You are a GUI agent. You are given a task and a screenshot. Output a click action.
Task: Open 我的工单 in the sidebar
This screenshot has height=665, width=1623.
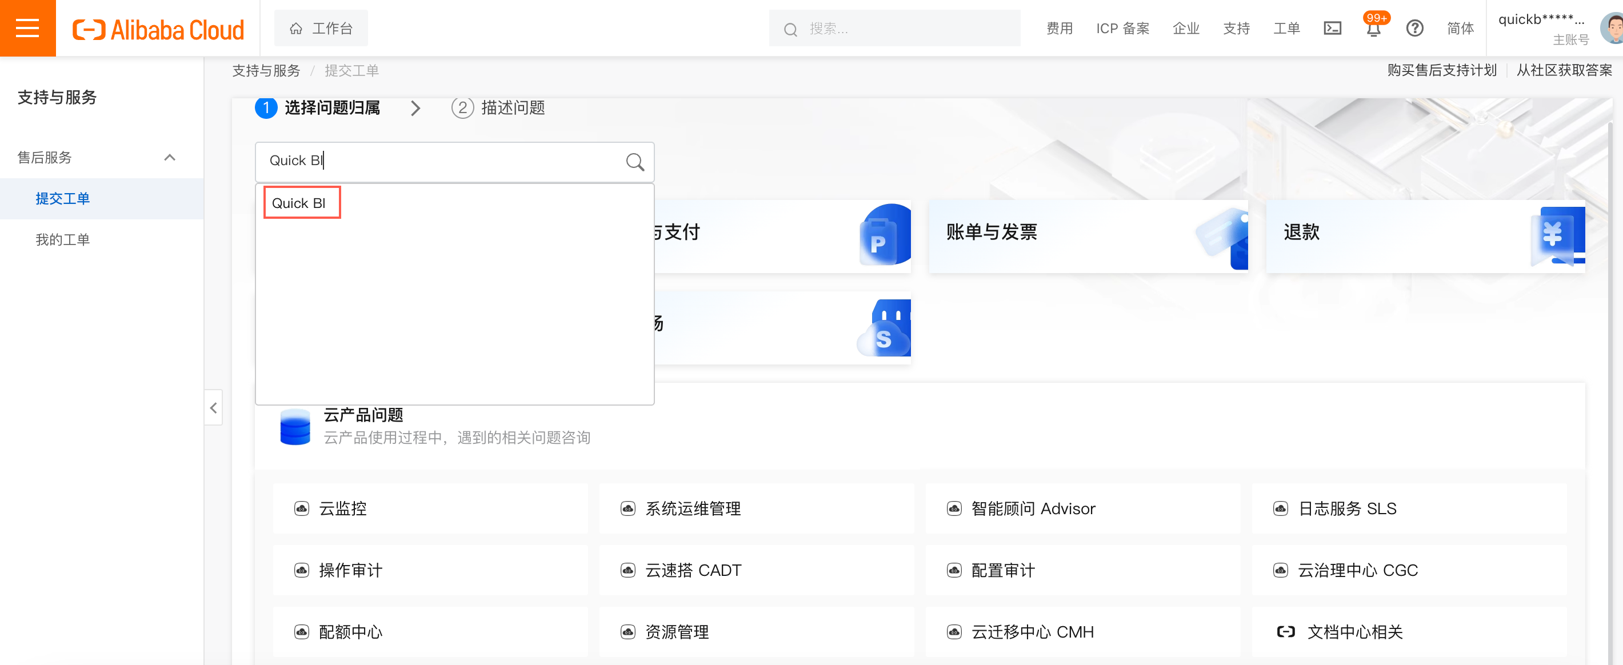(x=62, y=240)
